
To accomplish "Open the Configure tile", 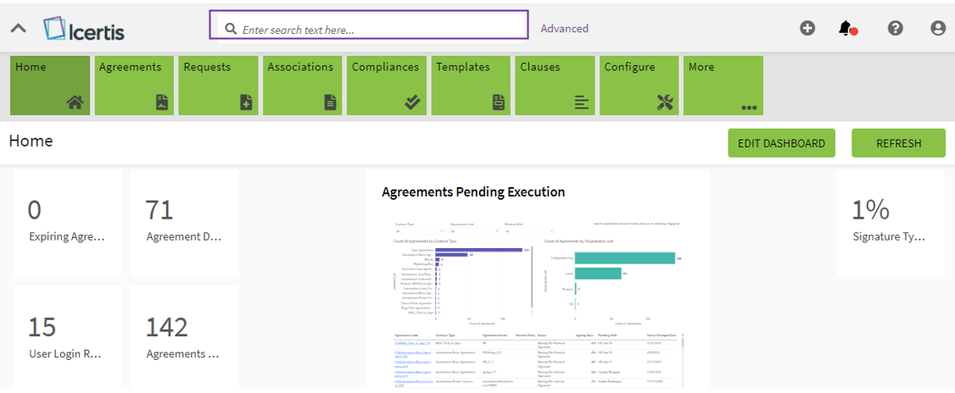I will (639, 86).
